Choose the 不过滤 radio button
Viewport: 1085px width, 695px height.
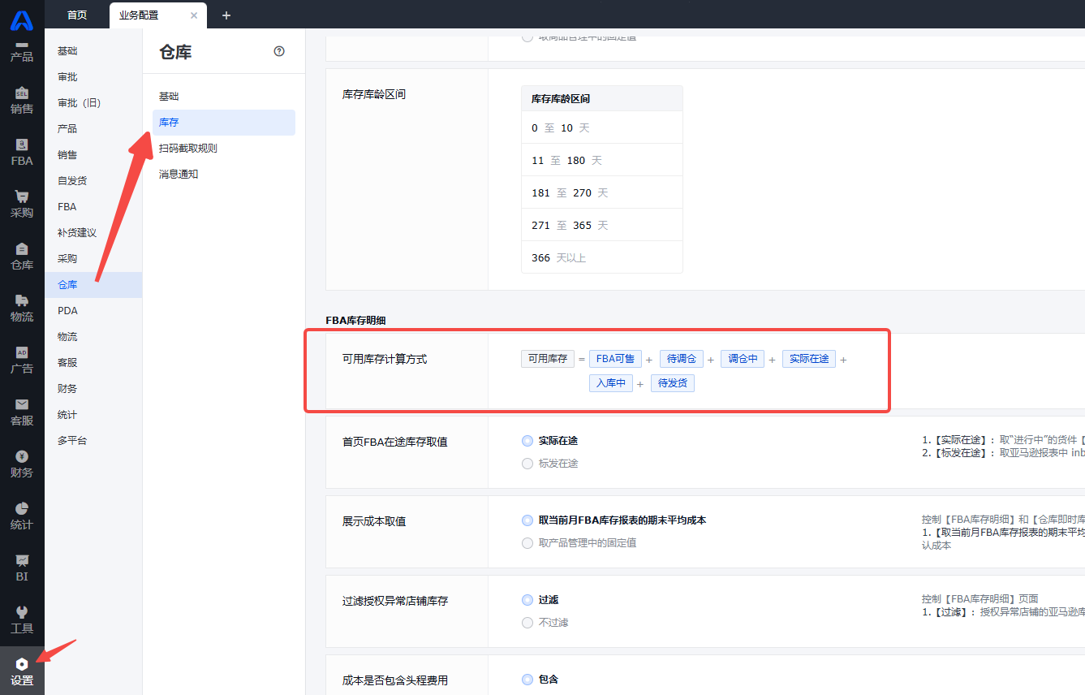pos(527,623)
